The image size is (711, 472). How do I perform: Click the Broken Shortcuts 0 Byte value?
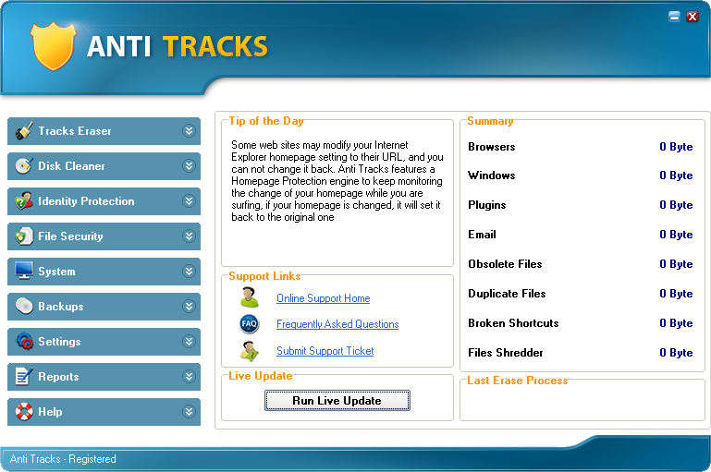676,323
